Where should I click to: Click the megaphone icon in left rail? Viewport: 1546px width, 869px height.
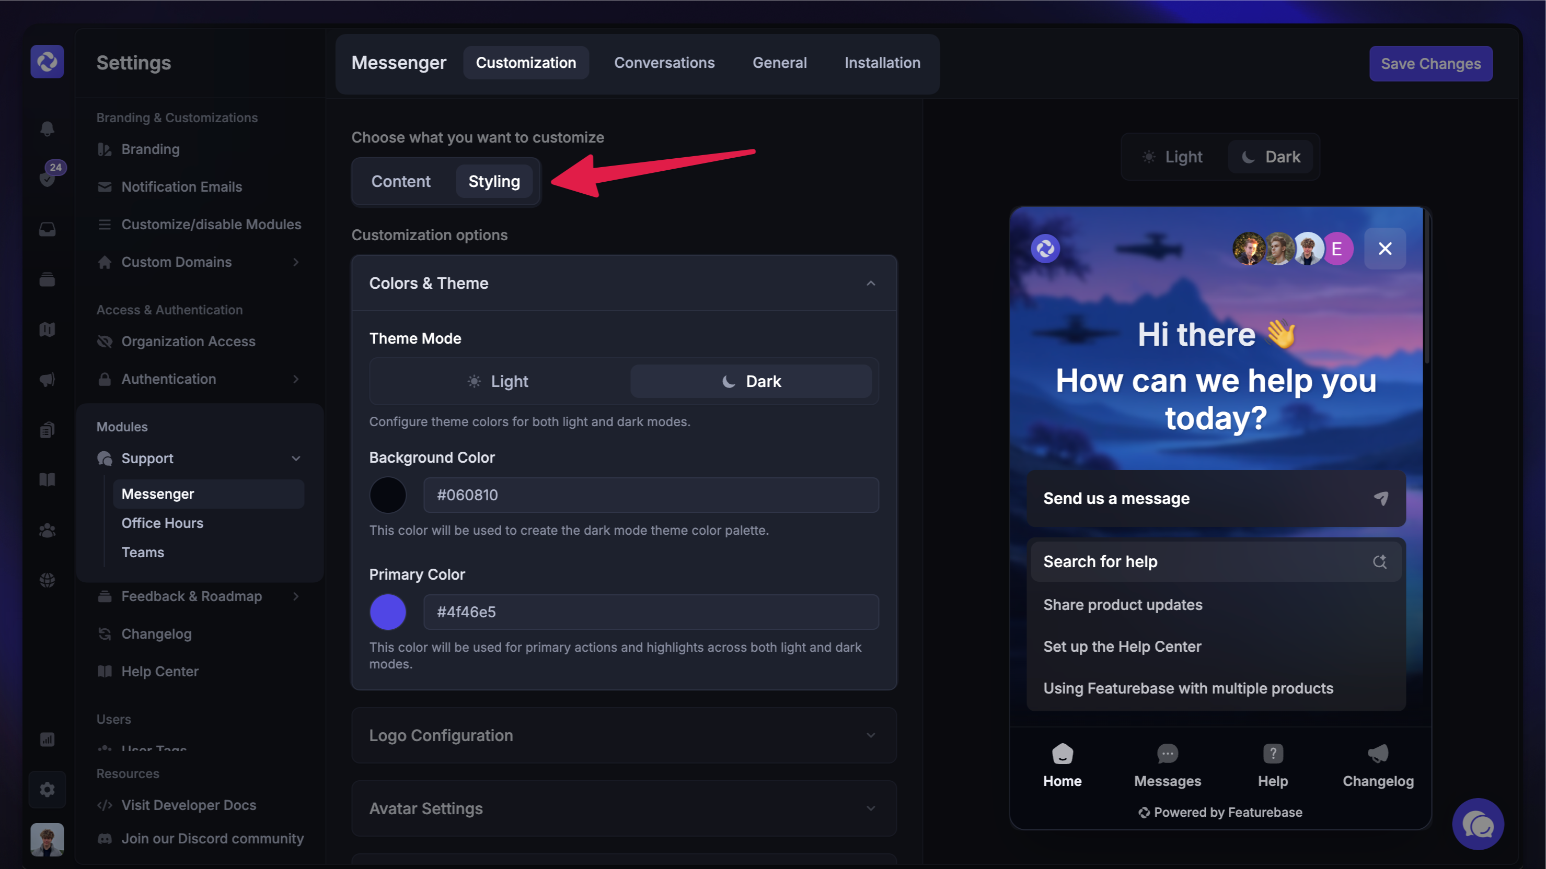point(47,379)
